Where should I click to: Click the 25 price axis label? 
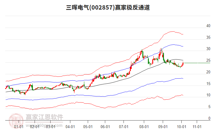208,60
